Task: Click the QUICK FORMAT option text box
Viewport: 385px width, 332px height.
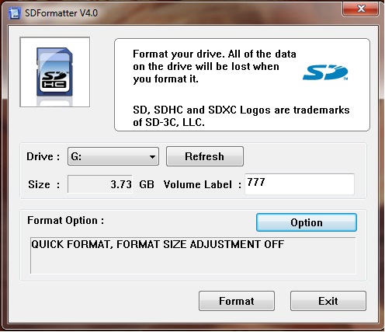Action: pyautogui.click(x=193, y=256)
